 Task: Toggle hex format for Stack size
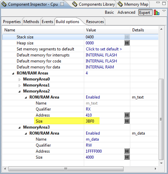127,37
